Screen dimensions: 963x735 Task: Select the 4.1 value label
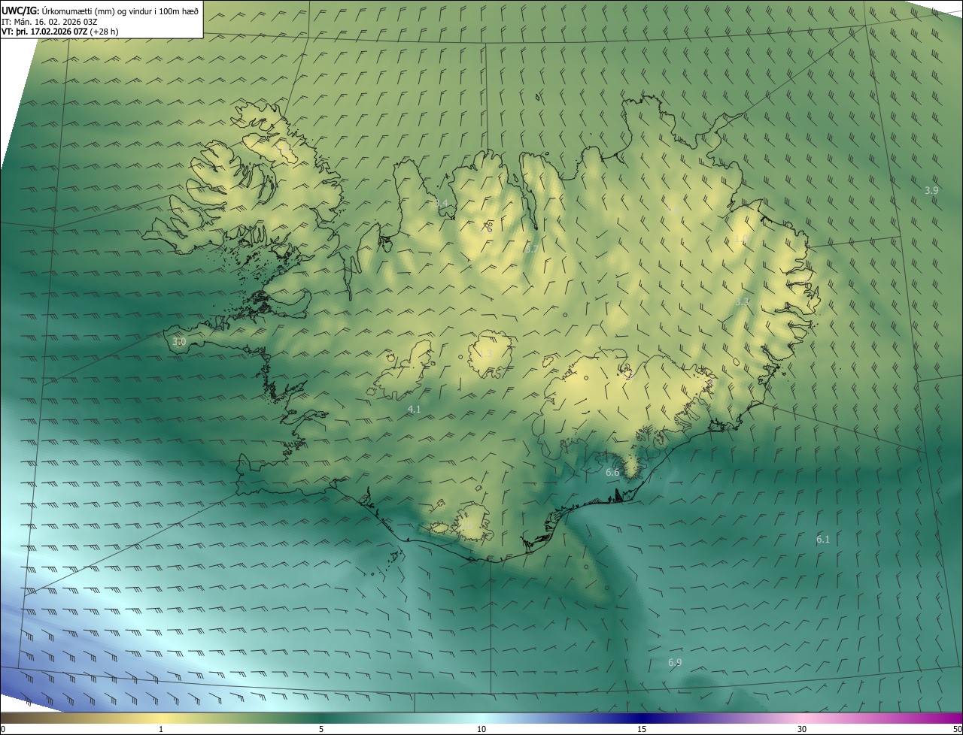[414, 410]
